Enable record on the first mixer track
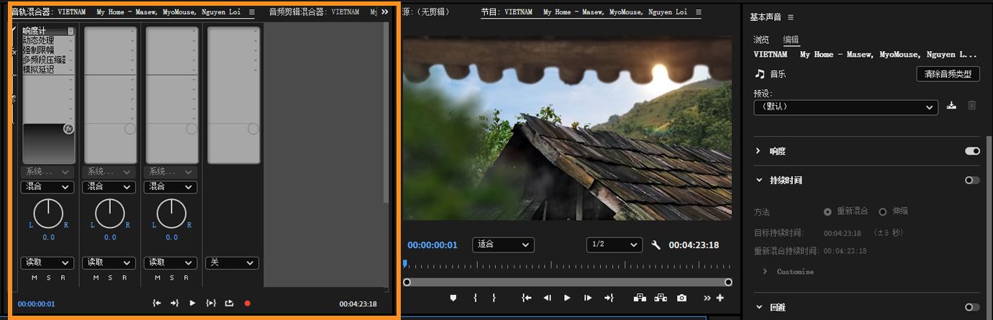This screenshot has width=993, height=320. (x=63, y=278)
